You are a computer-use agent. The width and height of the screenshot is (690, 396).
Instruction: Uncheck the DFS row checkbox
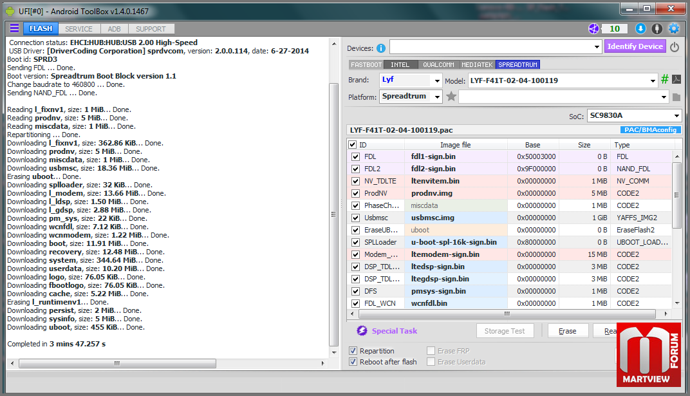[355, 291]
